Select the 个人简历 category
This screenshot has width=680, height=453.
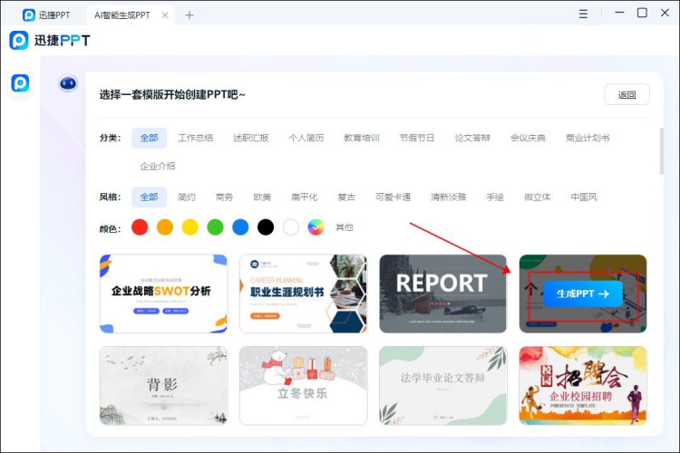pos(306,138)
